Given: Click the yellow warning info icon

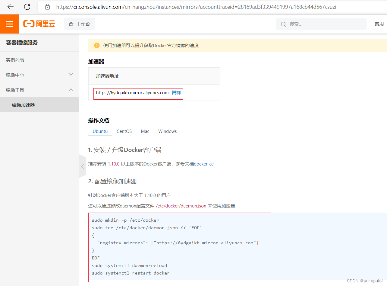Looking at the screenshot, I should tap(97, 45).
